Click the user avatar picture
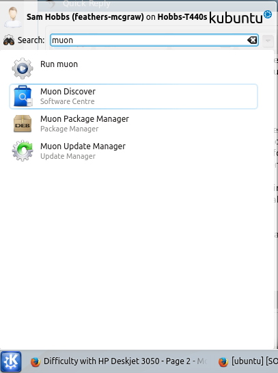Image resolution: width=278 pixels, height=373 pixels. (x=13, y=17)
